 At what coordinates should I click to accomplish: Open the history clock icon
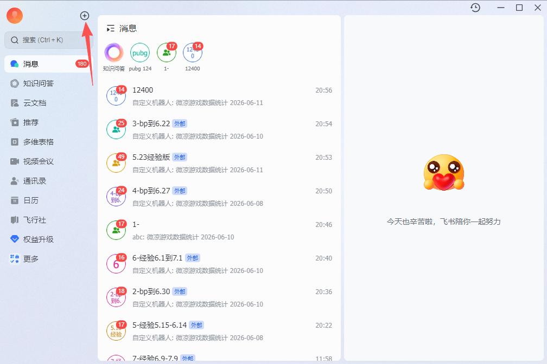475,8
